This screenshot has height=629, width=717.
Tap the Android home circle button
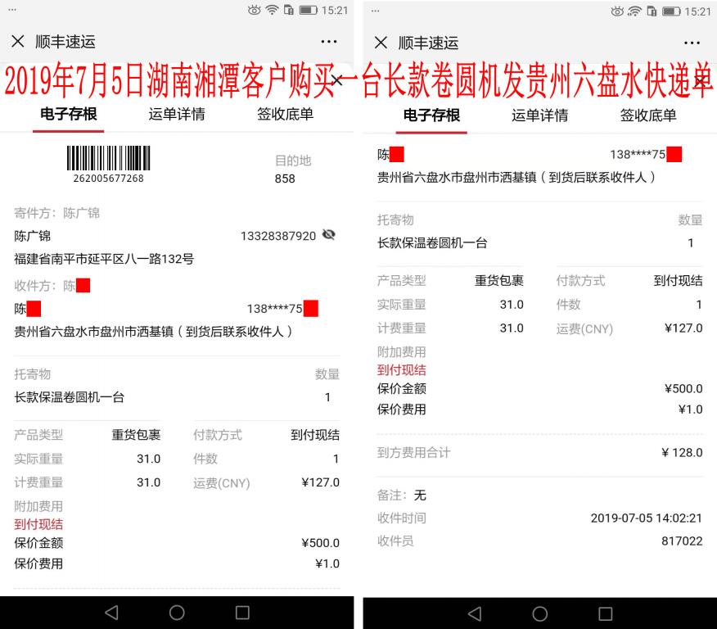tap(177, 613)
